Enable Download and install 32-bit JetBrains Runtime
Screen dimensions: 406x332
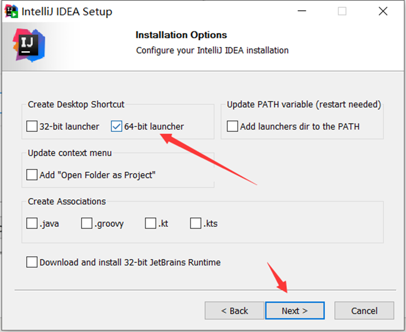point(32,262)
